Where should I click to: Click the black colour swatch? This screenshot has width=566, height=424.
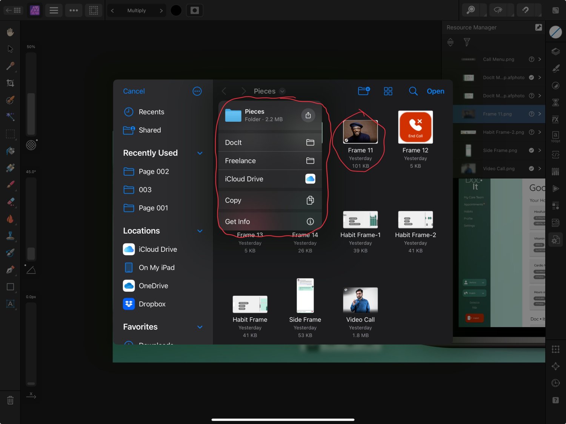click(x=176, y=10)
